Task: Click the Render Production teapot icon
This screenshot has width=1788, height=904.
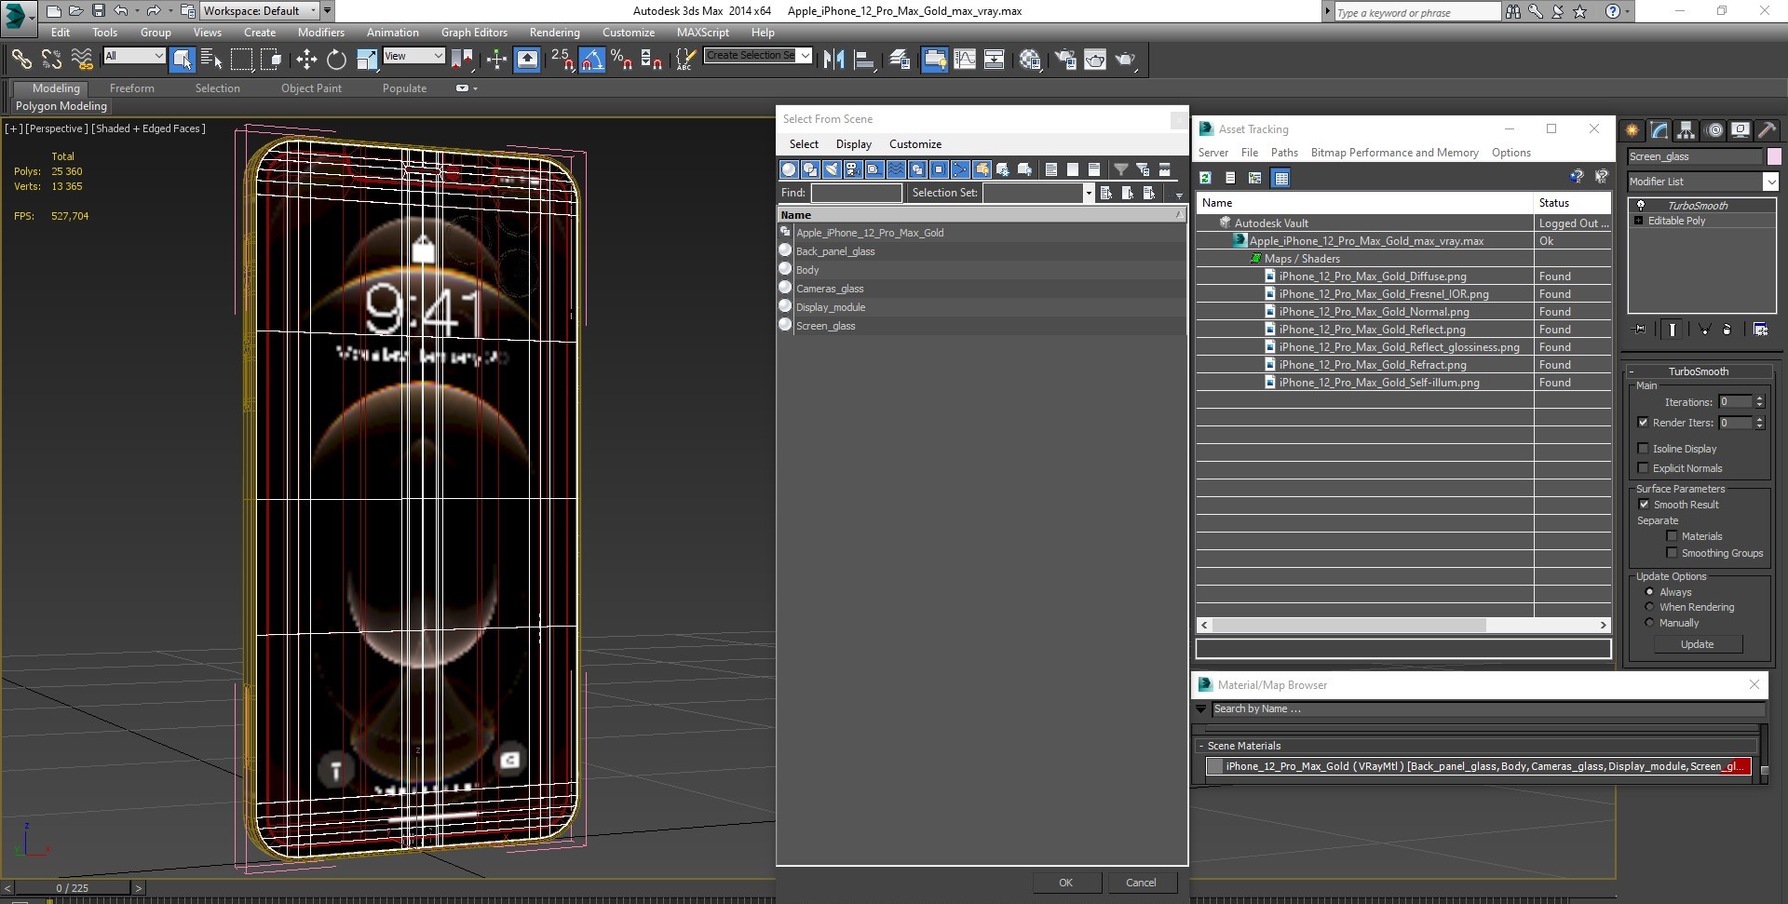Action: 1125,60
